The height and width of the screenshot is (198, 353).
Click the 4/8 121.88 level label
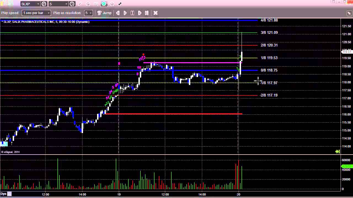[269, 20]
